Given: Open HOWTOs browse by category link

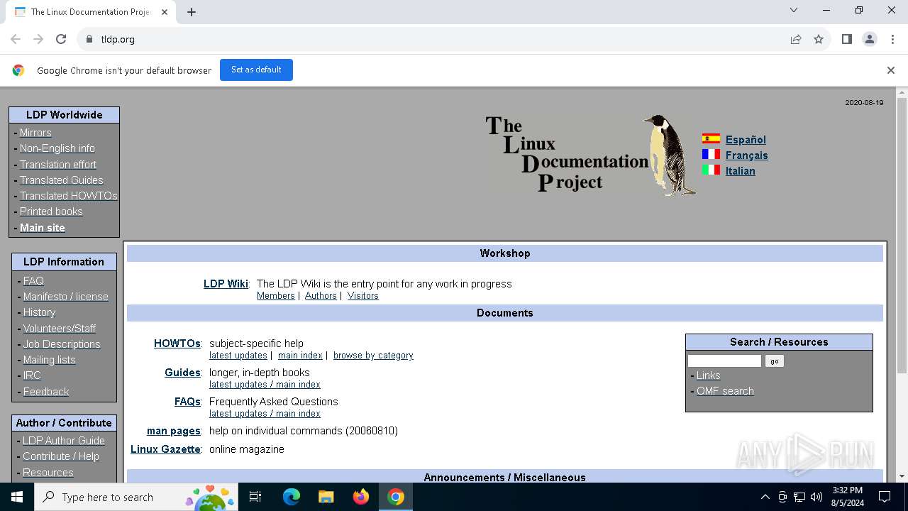Looking at the screenshot, I should (373, 356).
